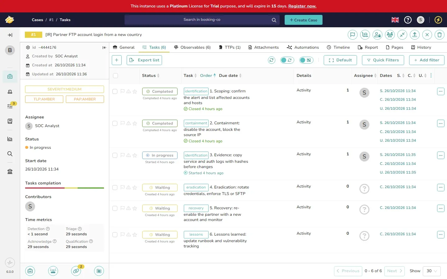Check the select-all tasks checkbox
Viewport: 447px width, 279px height.
pos(115,76)
